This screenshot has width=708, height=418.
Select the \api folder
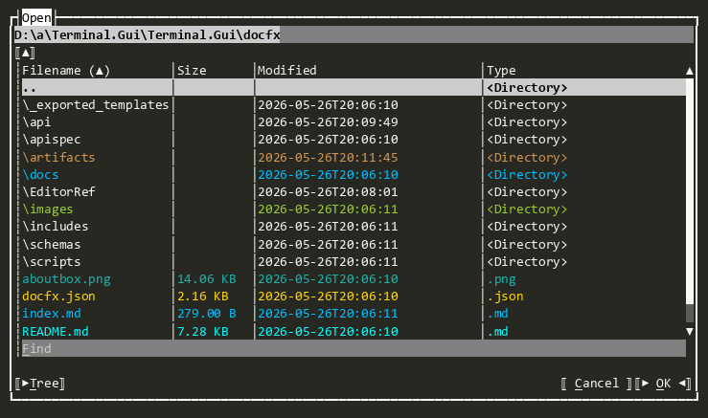tap(36, 121)
